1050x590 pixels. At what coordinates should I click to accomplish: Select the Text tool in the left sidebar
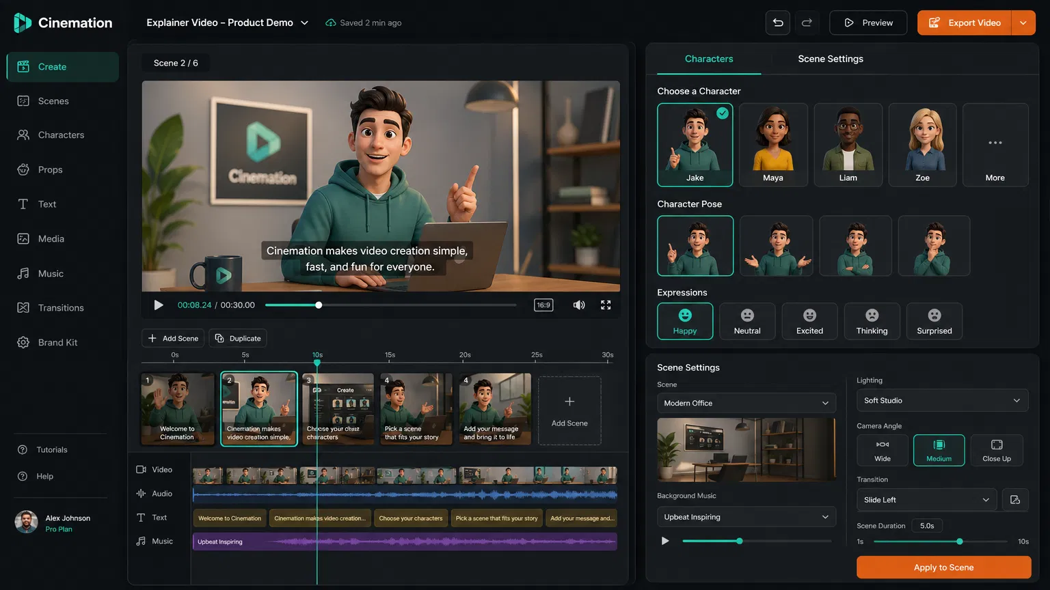[x=46, y=203]
